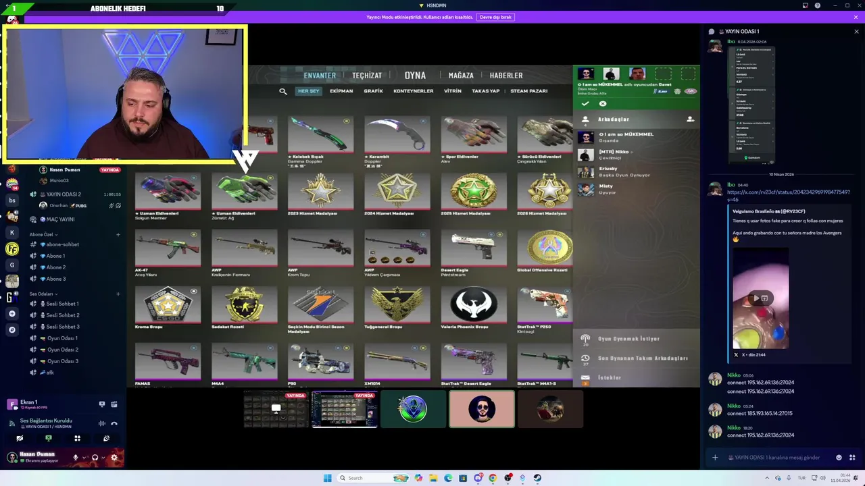Toggle noise suppression waveform icon
865x486 pixels.
pyautogui.click(x=102, y=423)
